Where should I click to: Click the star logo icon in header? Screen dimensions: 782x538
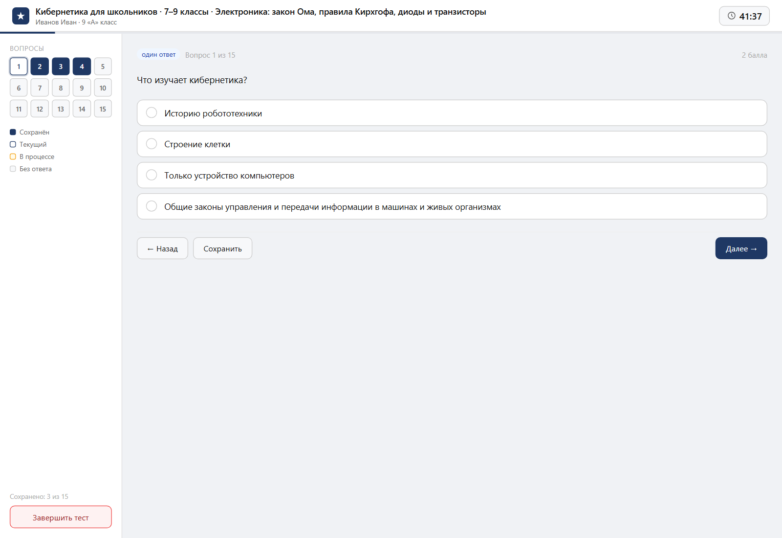21,16
